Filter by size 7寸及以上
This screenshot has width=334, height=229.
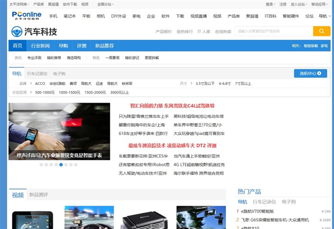pos(243,83)
